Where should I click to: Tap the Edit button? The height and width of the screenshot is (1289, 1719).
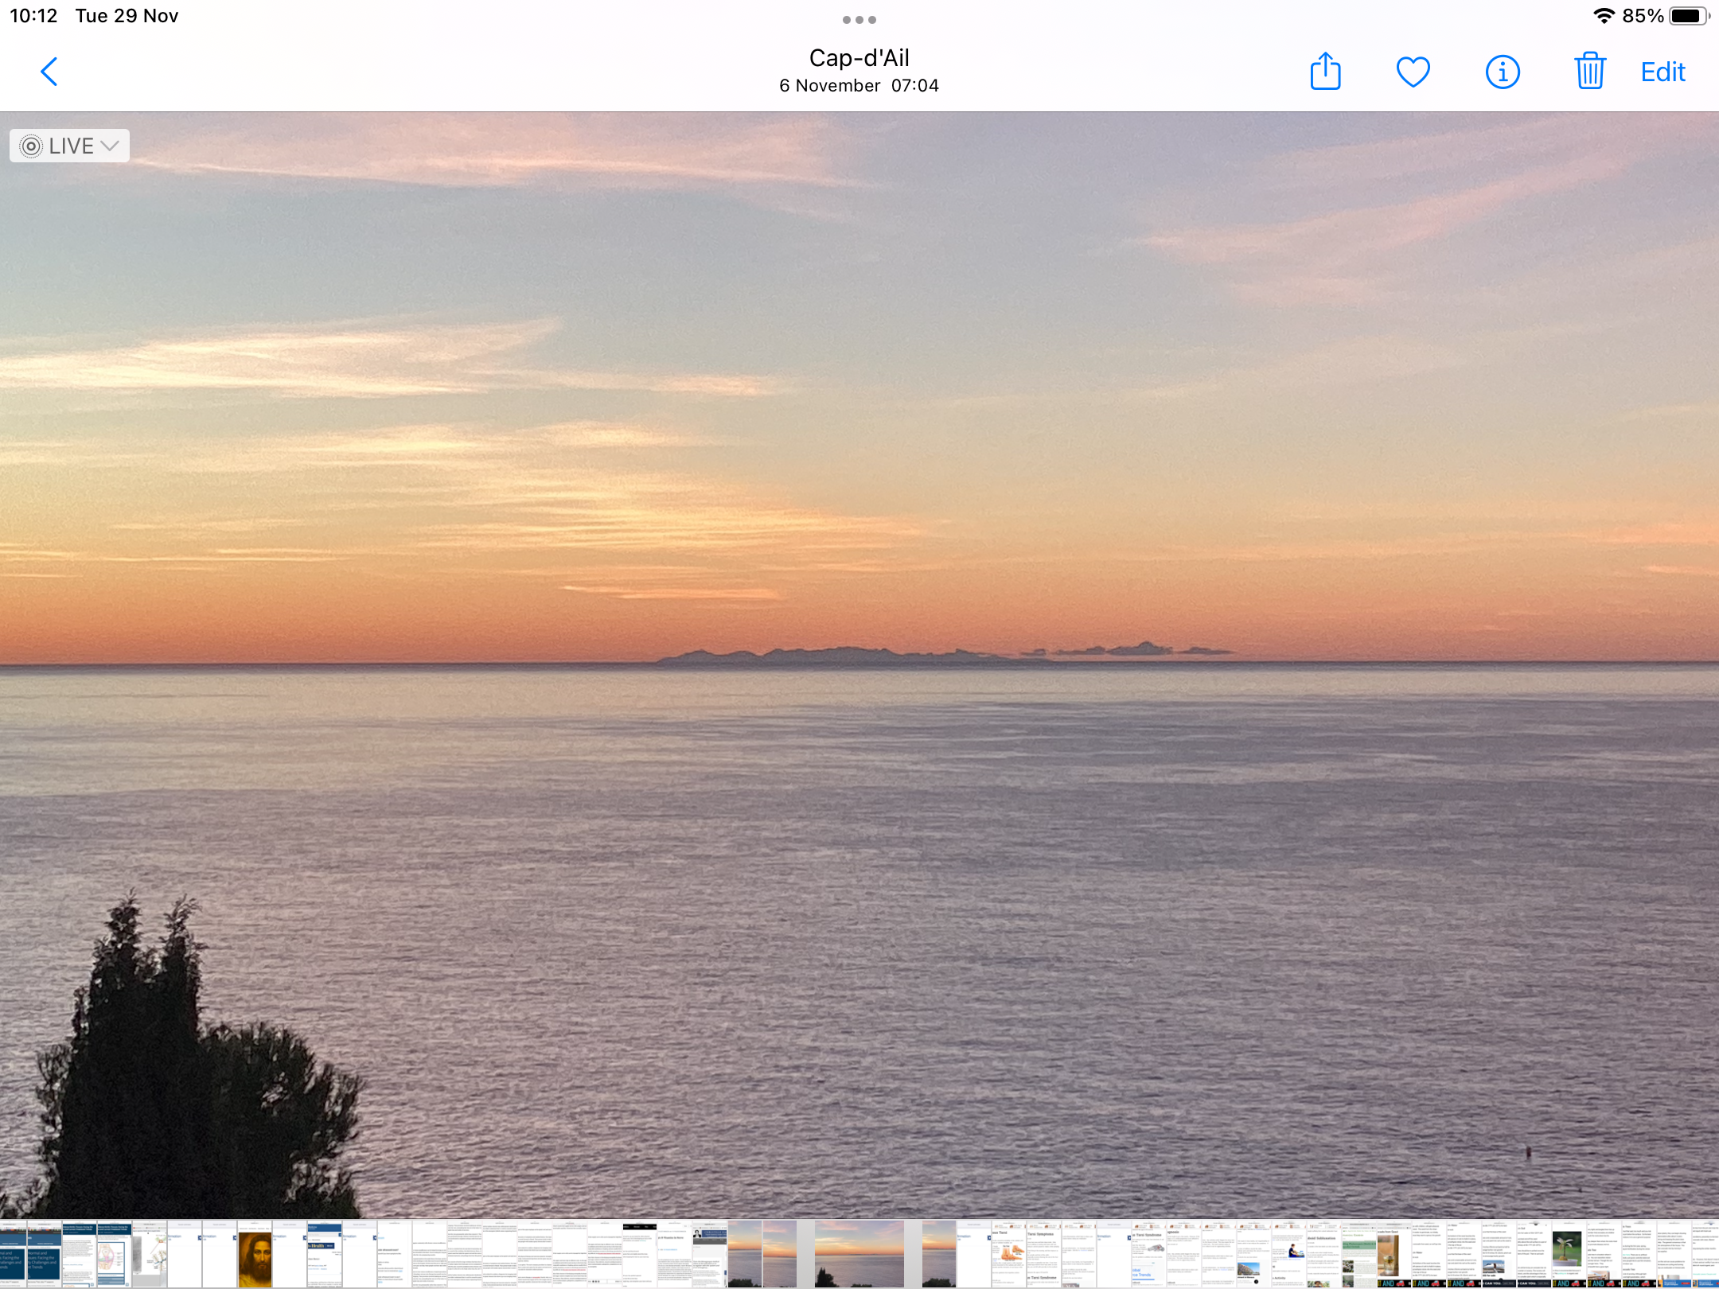1662,72
